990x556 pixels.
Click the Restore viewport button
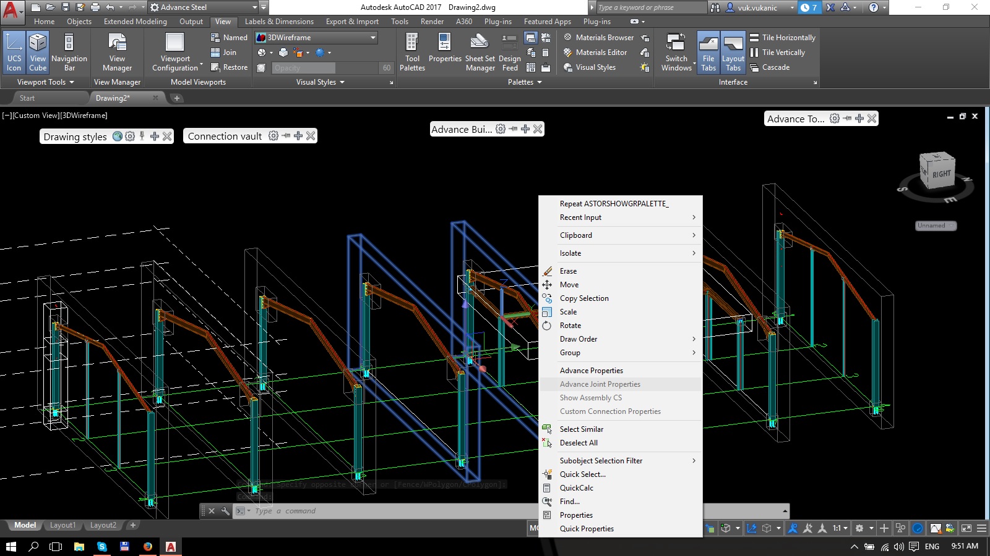(230, 67)
